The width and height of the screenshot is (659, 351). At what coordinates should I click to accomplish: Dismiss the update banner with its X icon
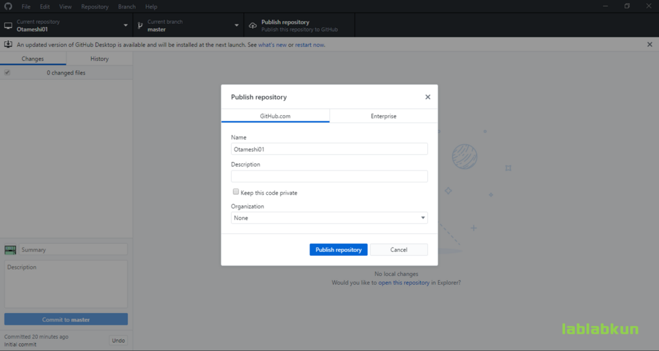650,44
